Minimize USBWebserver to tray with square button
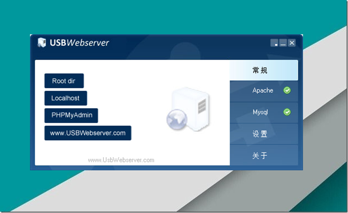348x213 pixels. click(x=275, y=43)
